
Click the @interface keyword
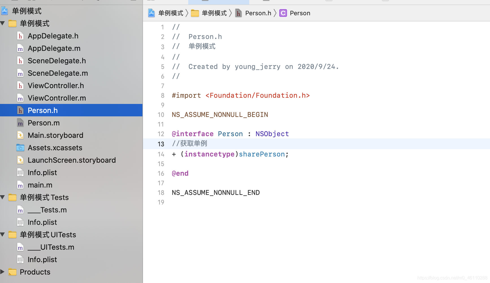click(x=193, y=134)
